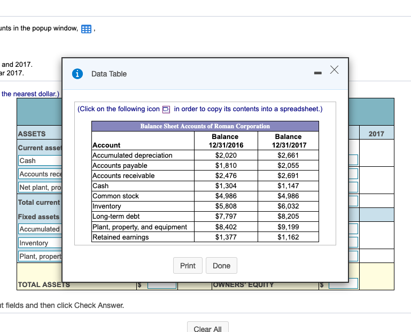Click the Balance 12/31/2016 column header
Viewport: 411px width, 332px height.
click(226, 141)
